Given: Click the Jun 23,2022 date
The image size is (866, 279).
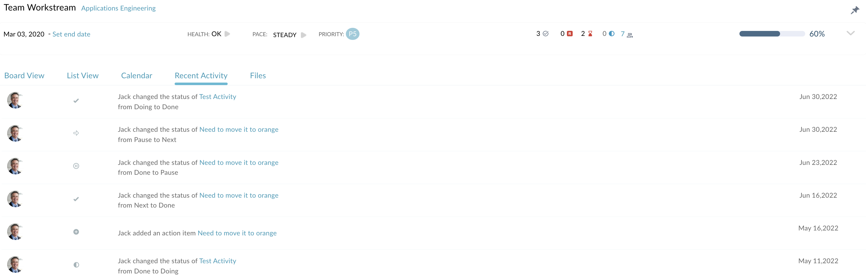Looking at the screenshot, I should pyautogui.click(x=818, y=163).
